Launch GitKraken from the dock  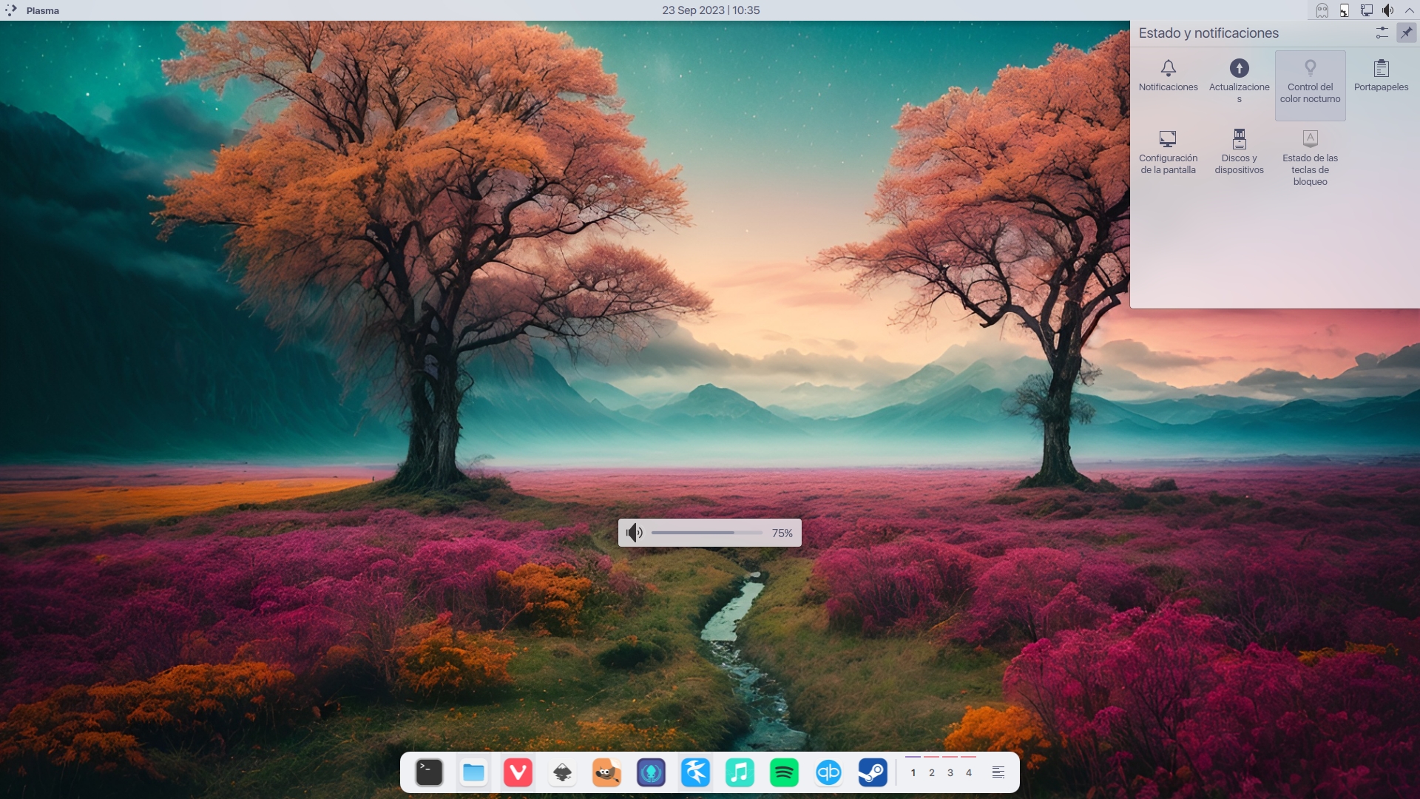[x=651, y=772]
